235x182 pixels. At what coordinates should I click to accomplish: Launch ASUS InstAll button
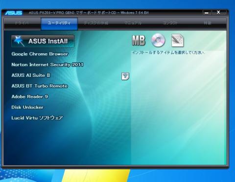click(43, 41)
